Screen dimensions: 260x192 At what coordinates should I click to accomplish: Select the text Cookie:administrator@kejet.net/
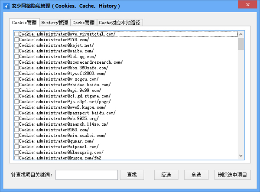pyautogui.click(x=56, y=45)
